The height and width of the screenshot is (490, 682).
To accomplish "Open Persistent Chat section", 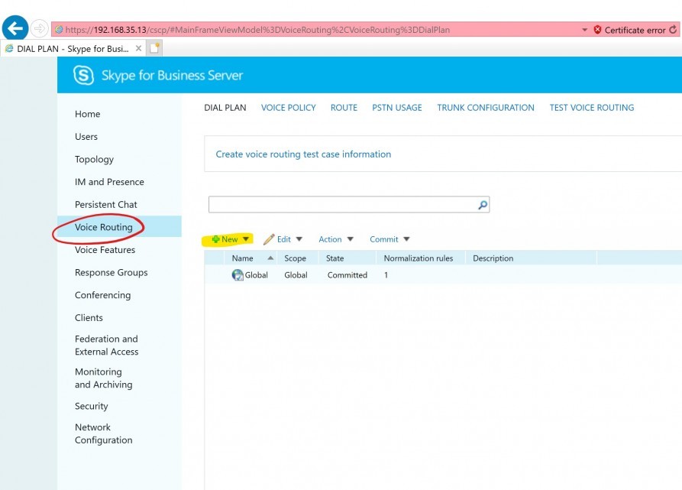I will [105, 205].
